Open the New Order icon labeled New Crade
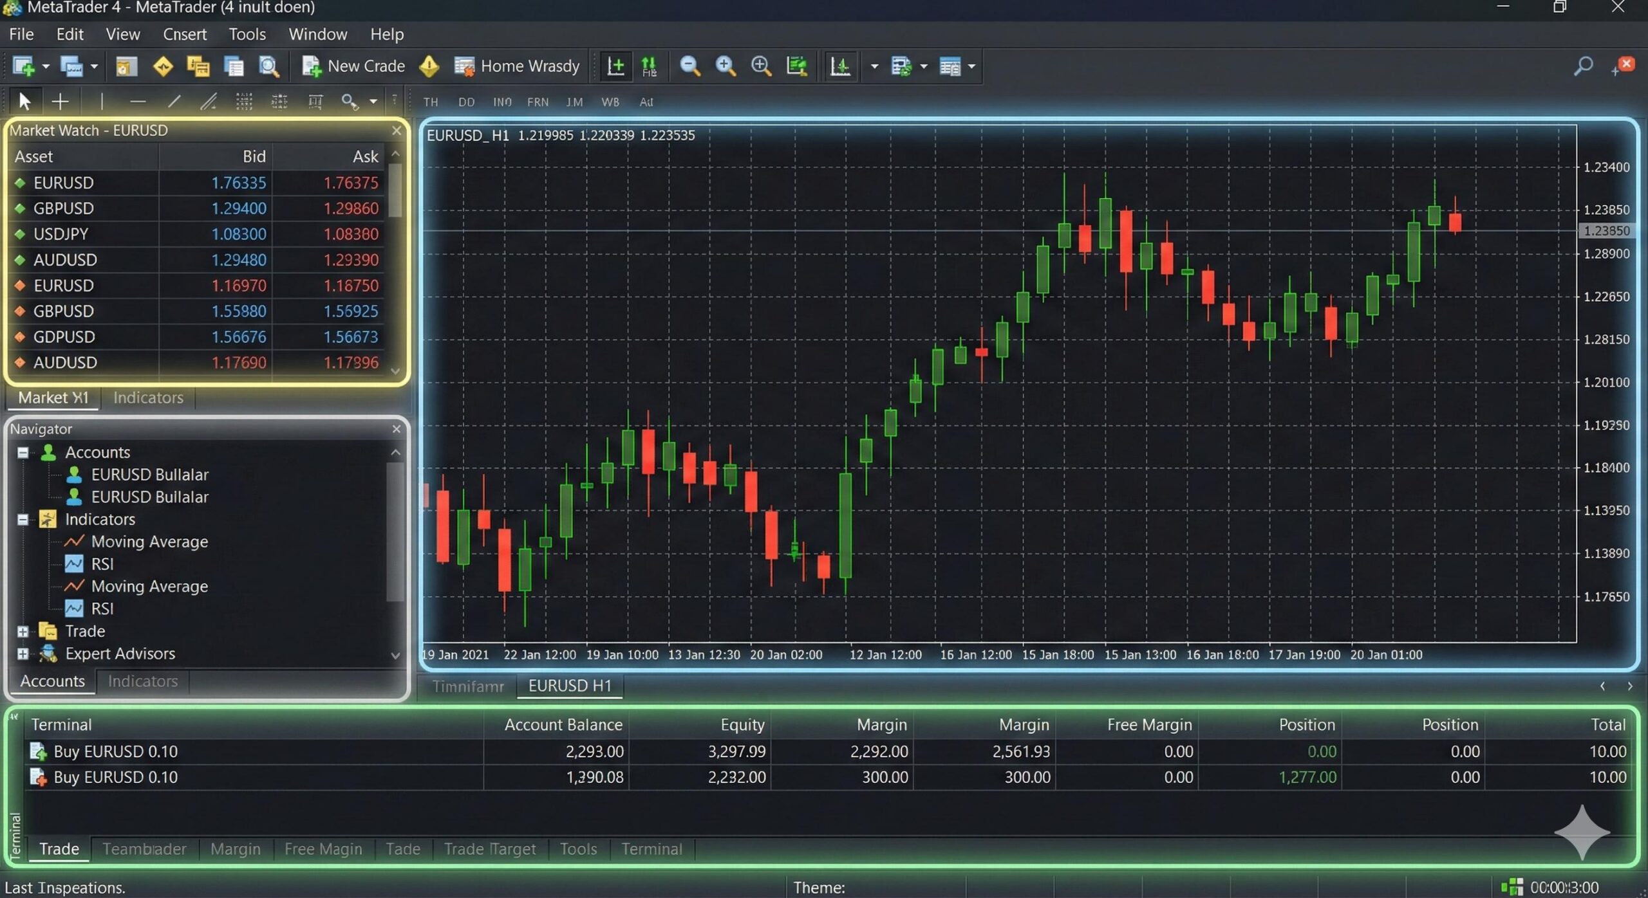 (353, 66)
